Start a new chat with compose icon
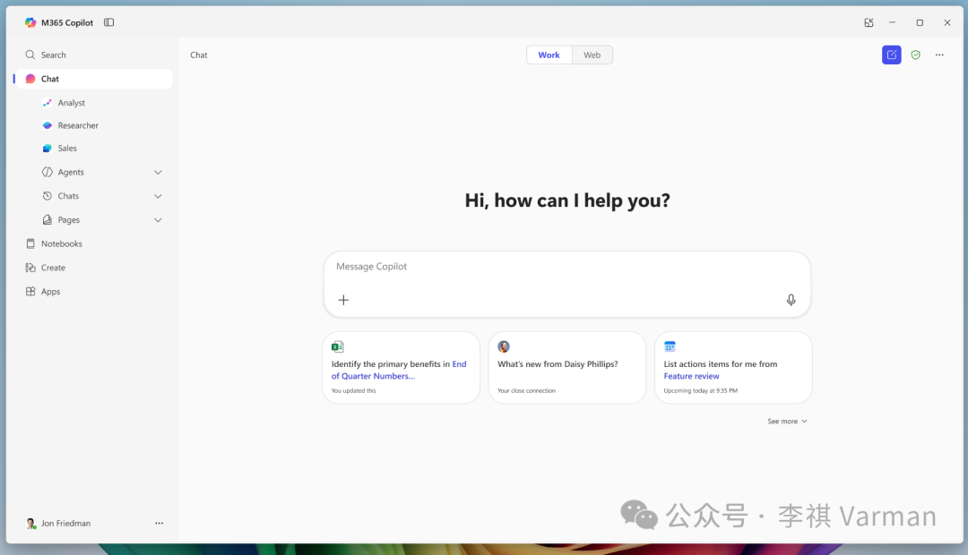Screen dimensions: 968x555 [892, 55]
